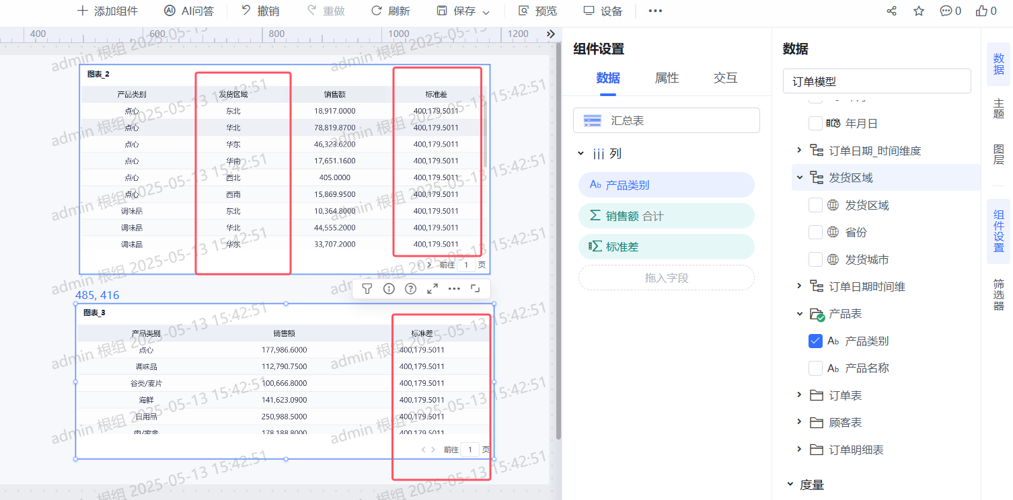This screenshot has height=500, width=1013.
Task: Open the top toolbar more options ellipsis
Action: [655, 11]
